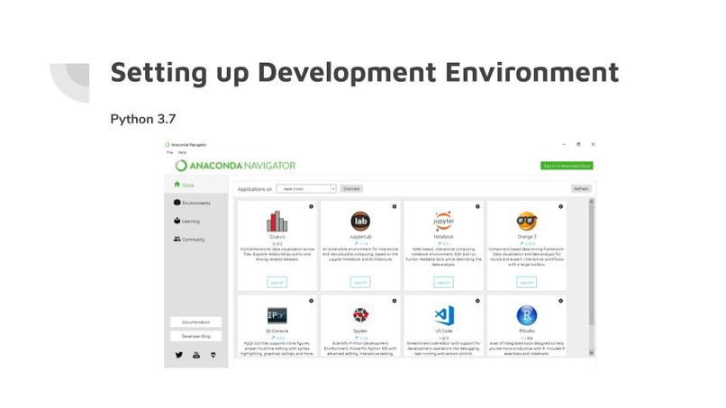726x408 pixels.
Task: Launch the Orange 3 application
Action: click(527, 283)
